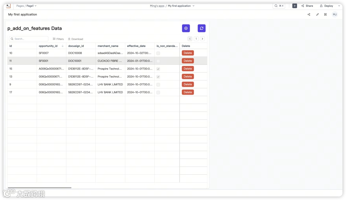The width and height of the screenshot is (346, 200).
Task: Toggle is_non_standard checkbox for row 17
Action: point(158,93)
